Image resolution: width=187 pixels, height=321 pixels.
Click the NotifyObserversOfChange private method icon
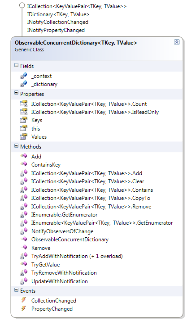[x=24, y=231]
